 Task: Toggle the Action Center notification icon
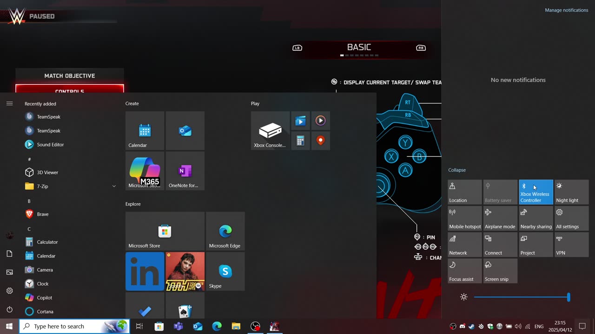pos(582,327)
